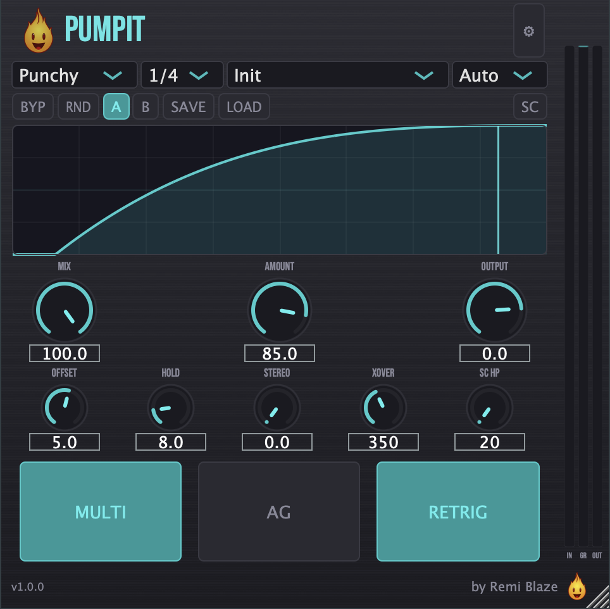This screenshot has height=609, width=610.
Task: Open the Auto mode dropdown
Action: 499,75
